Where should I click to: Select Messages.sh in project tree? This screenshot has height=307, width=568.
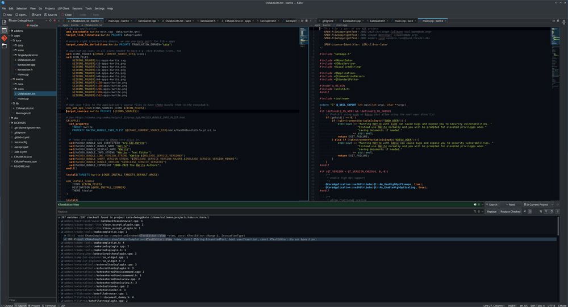23,113
